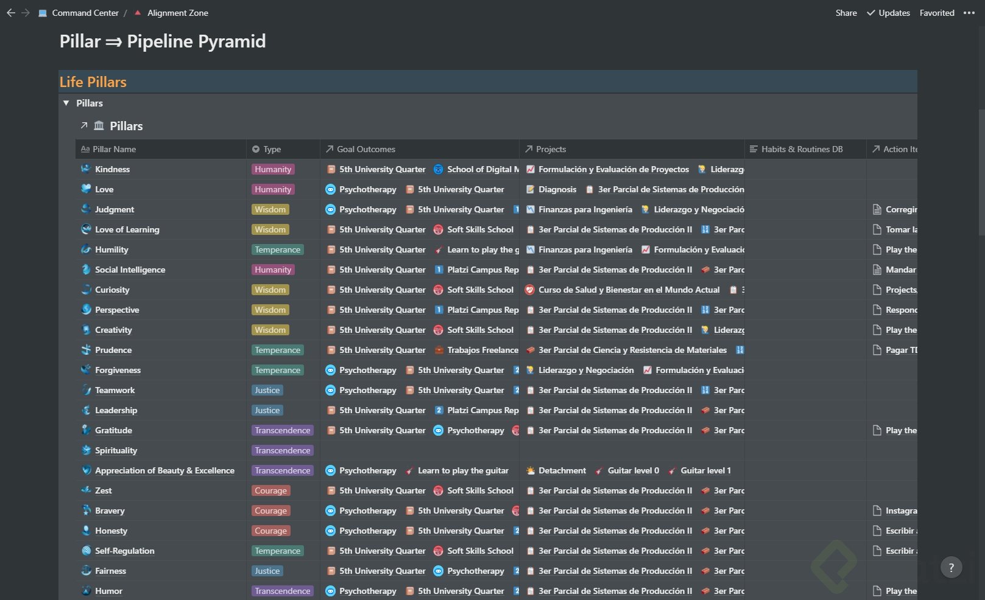Viewport: 985px width, 600px height.
Task: Click the Pillars linked database arrow icon
Action: [x=84, y=126]
